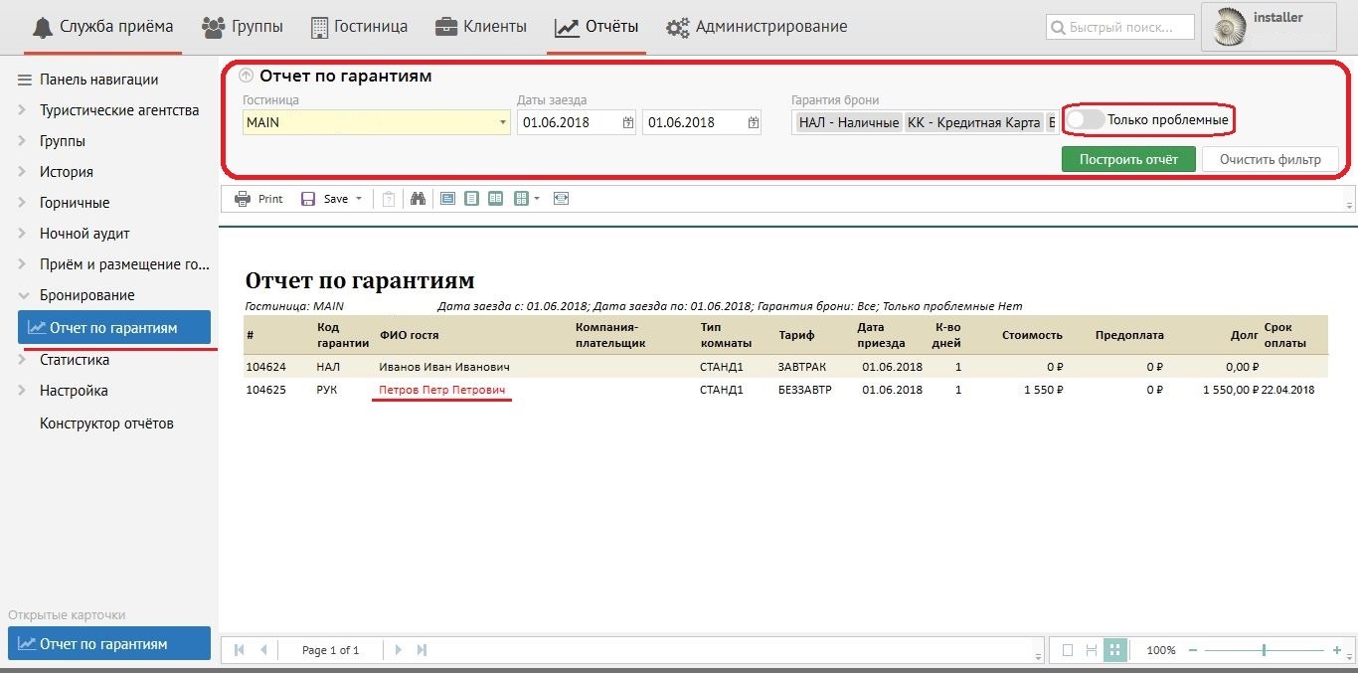This screenshot has height=673, width=1358.
Task: Open the 'Клиенты' top menu
Action: point(481,27)
